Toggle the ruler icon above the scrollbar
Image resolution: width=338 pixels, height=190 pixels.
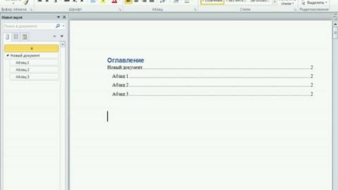coord(335,17)
